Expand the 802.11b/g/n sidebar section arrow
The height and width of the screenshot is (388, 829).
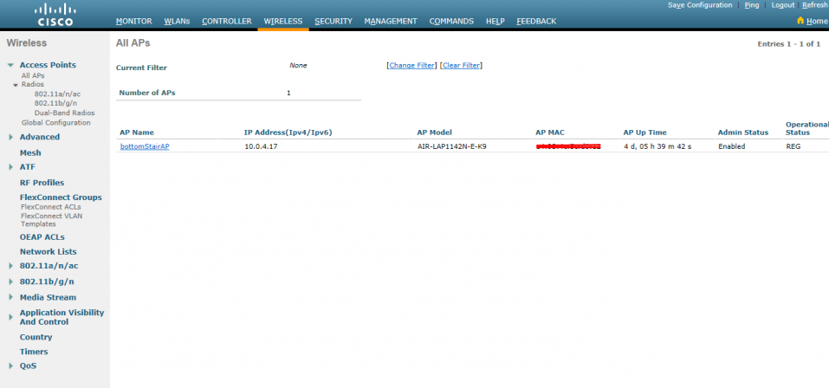(10, 281)
